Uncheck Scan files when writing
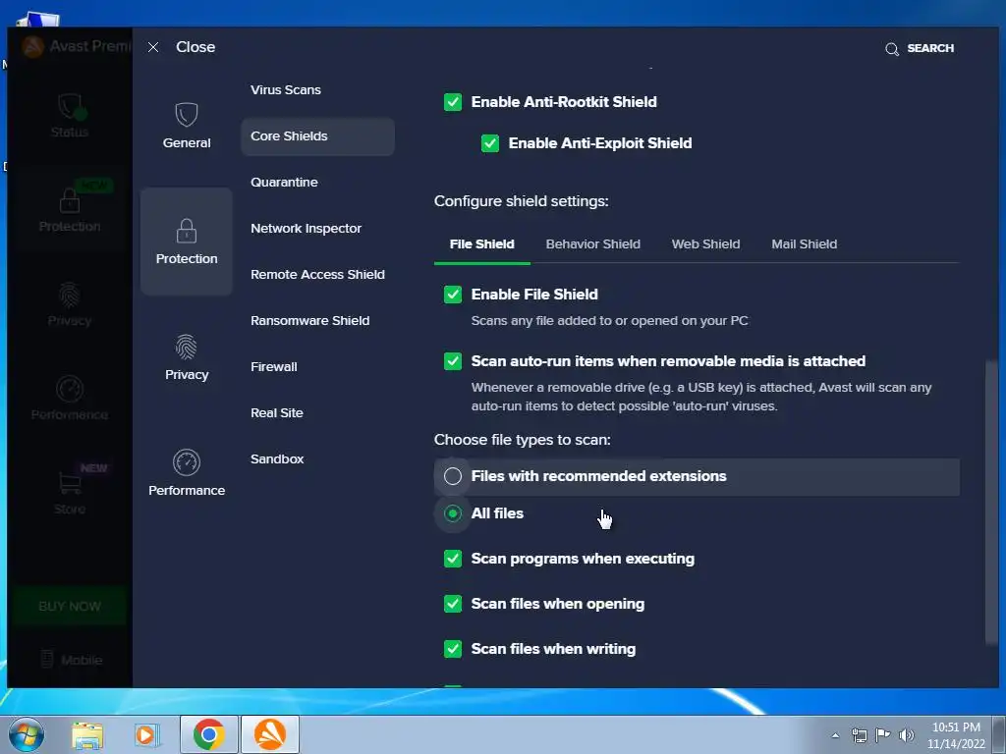The image size is (1006, 754). (x=453, y=649)
